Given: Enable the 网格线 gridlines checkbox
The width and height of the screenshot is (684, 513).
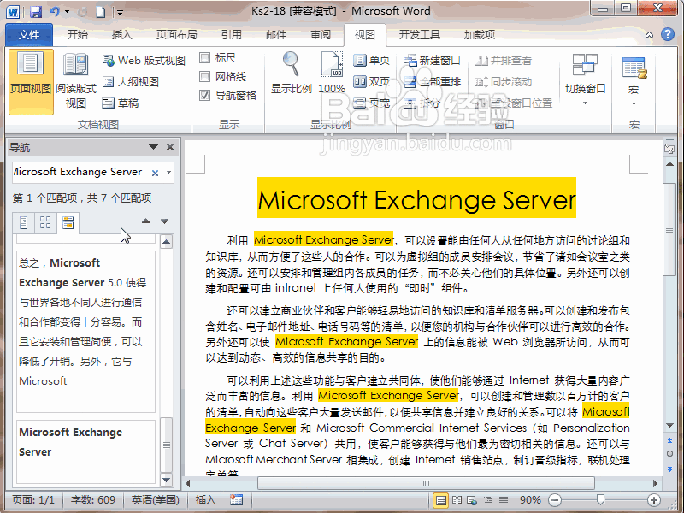Looking at the screenshot, I should 204,77.
